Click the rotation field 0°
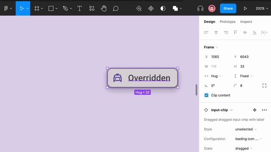This screenshot has height=152, width=271. tap(213, 86)
